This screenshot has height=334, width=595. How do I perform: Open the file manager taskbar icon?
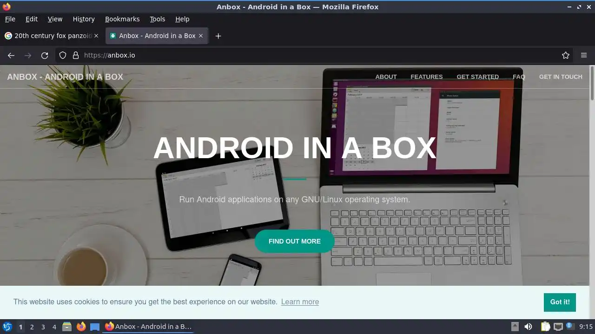click(x=67, y=327)
